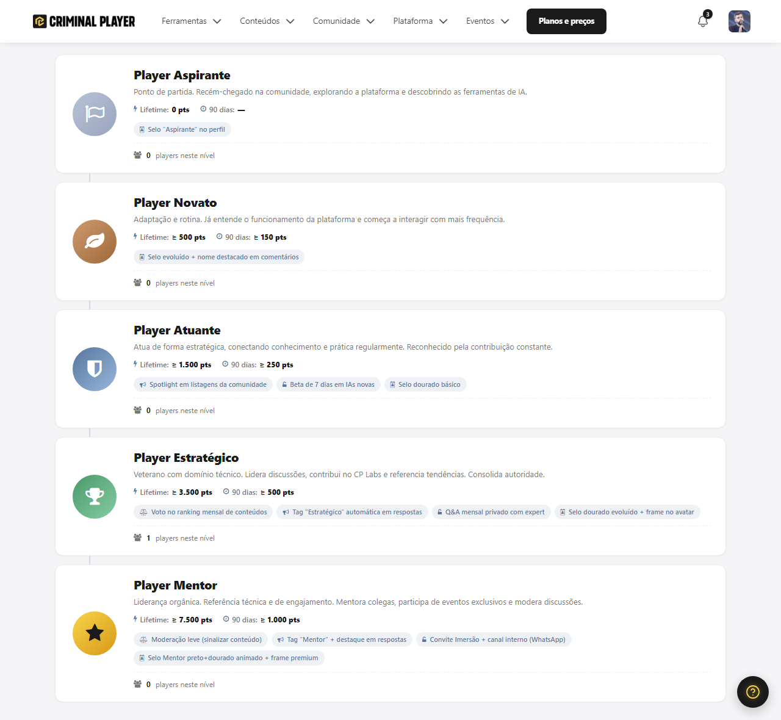Click Convite Imersão + canal interno tag
The image size is (781, 720).
click(x=494, y=639)
